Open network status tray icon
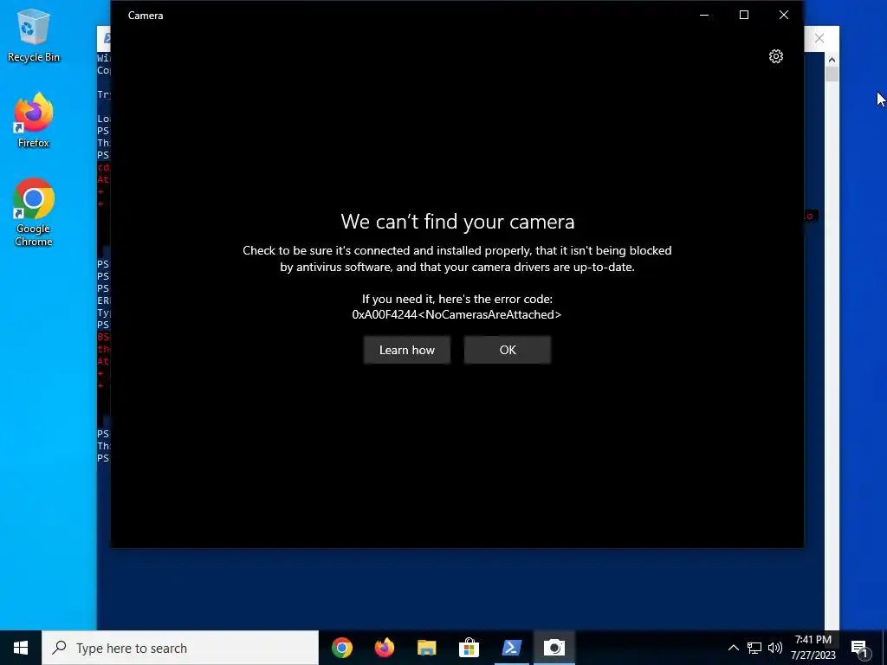Viewport: 887px width, 665px height. click(x=754, y=648)
